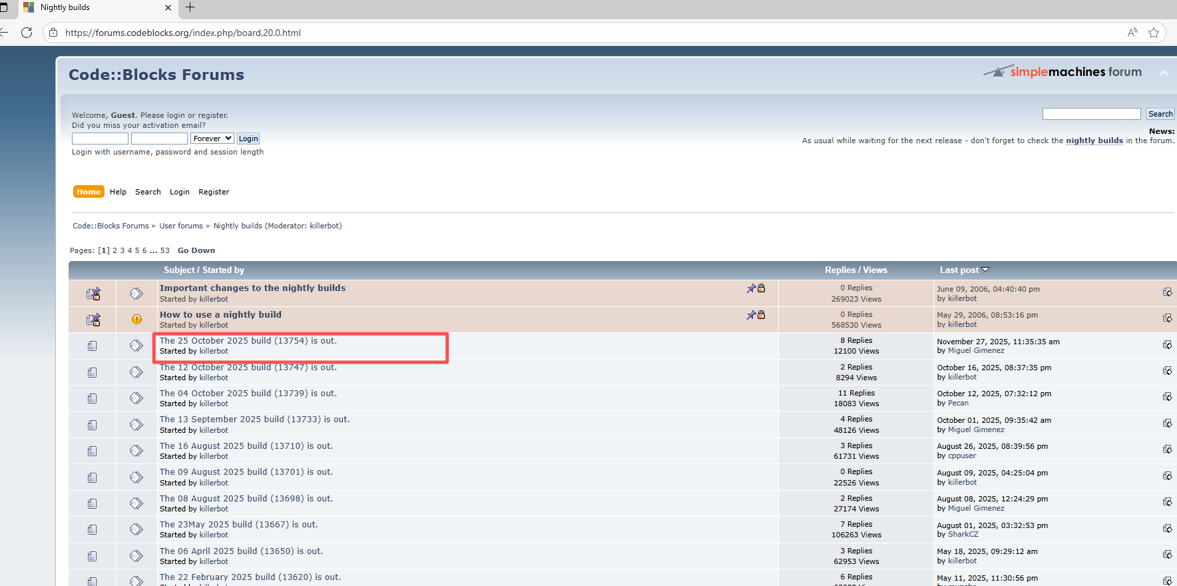Go to last post icon for 08 August 2025 build
Screen dimensions: 1177x586
(x=1167, y=502)
